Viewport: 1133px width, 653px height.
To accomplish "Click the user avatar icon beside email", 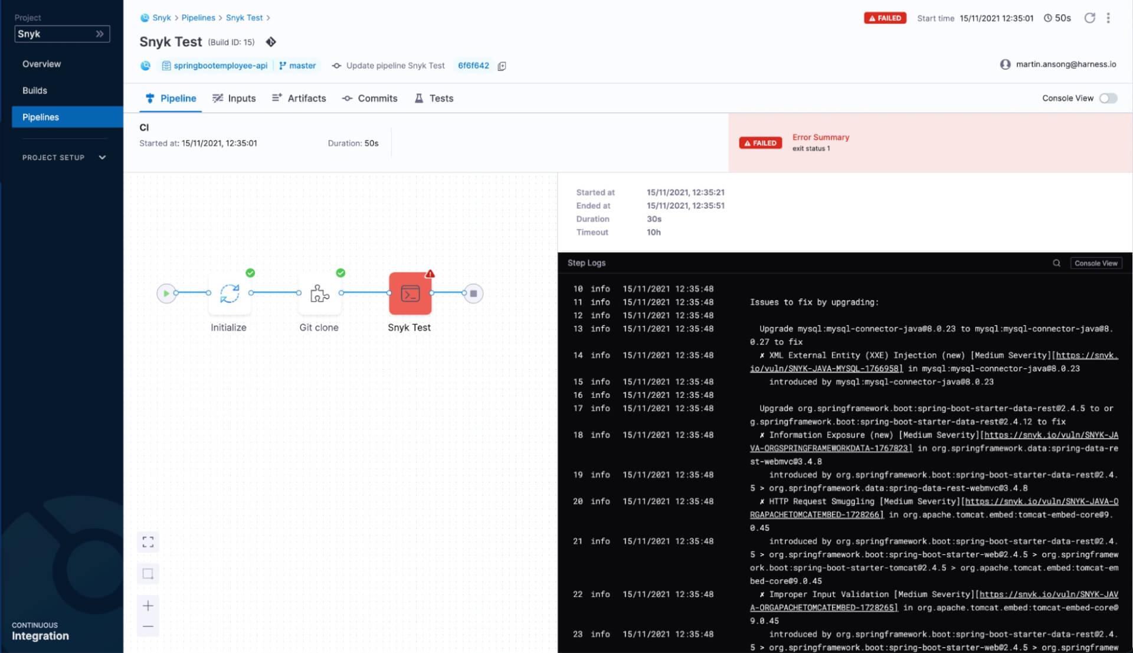I will (x=1005, y=64).
